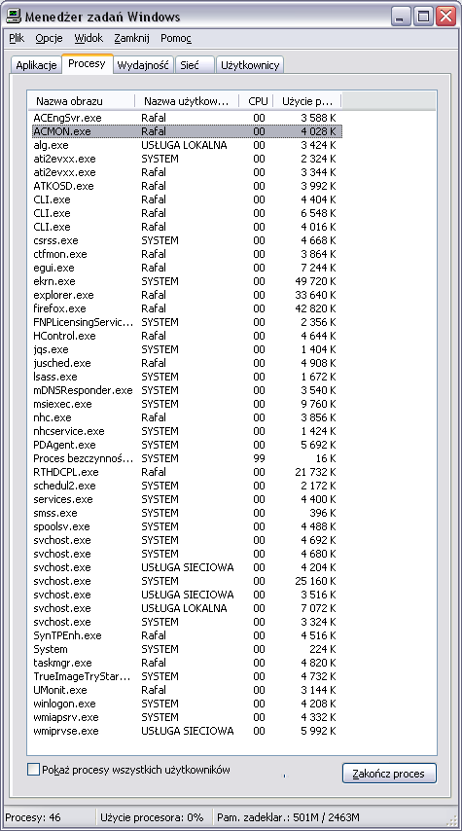Screen dimensions: 462x831
Task: Enable Pokaż procesy wszystkich użytkowników checkbox
Action: (33, 769)
